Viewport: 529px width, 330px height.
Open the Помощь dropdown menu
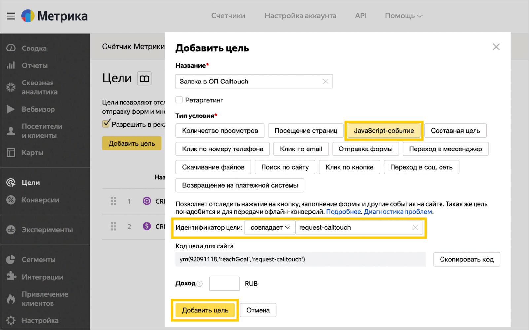click(403, 16)
